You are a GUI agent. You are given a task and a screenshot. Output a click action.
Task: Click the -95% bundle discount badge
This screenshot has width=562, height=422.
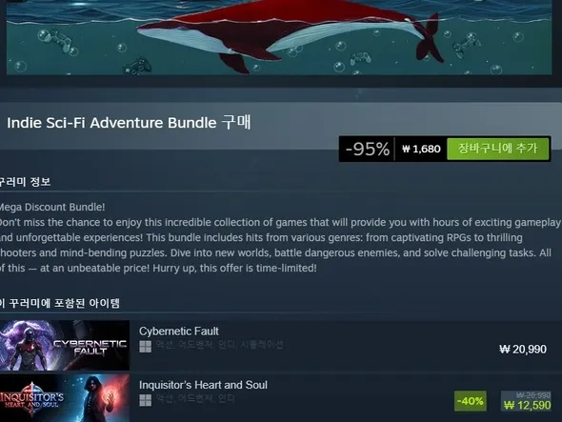pos(367,149)
